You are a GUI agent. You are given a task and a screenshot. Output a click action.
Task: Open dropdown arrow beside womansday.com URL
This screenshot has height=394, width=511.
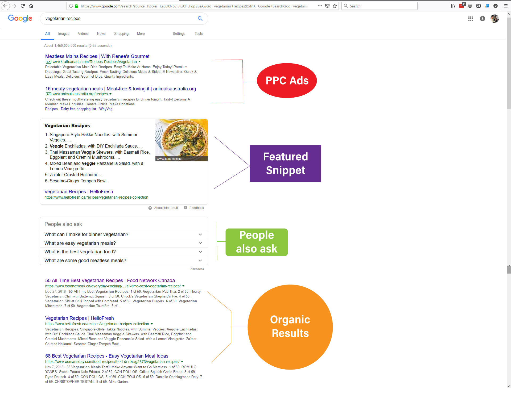[x=182, y=362]
